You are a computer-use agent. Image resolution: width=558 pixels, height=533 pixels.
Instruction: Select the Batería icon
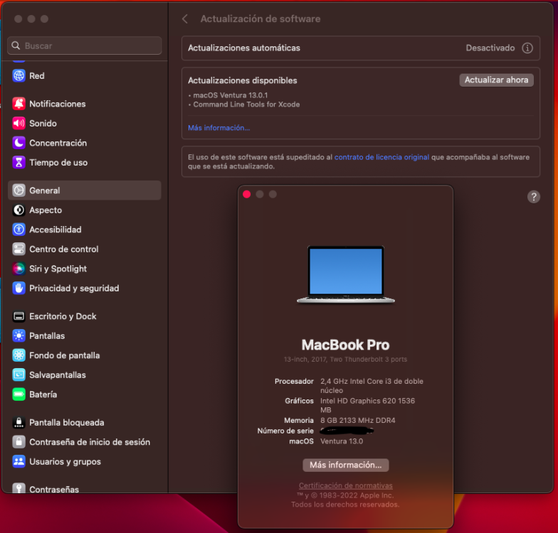coord(19,394)
